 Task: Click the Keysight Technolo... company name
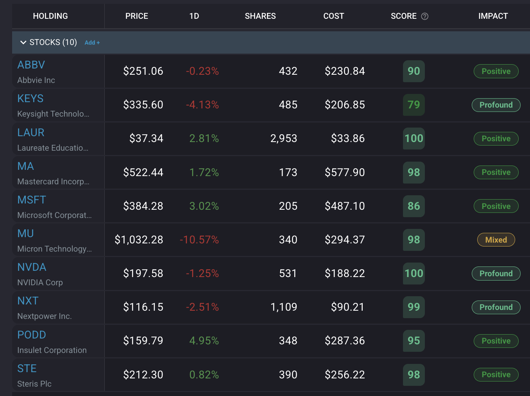tap(53, 114)
